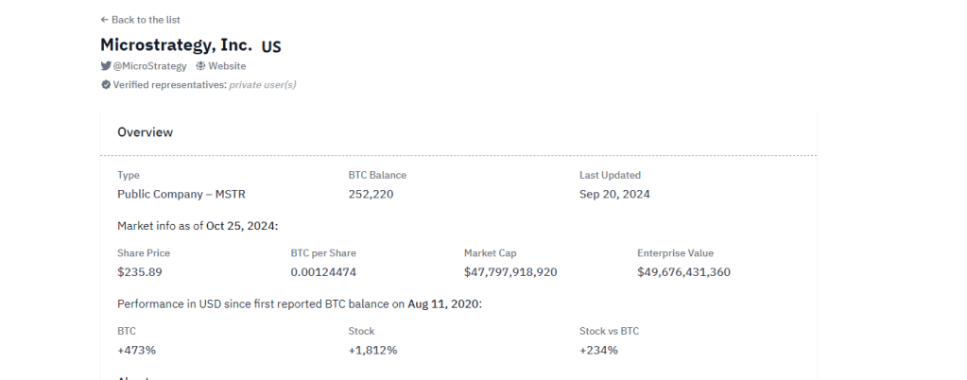Select the BTC Balance value 252,220
Screen dimensions: 967x380
[x=371, y=194]
